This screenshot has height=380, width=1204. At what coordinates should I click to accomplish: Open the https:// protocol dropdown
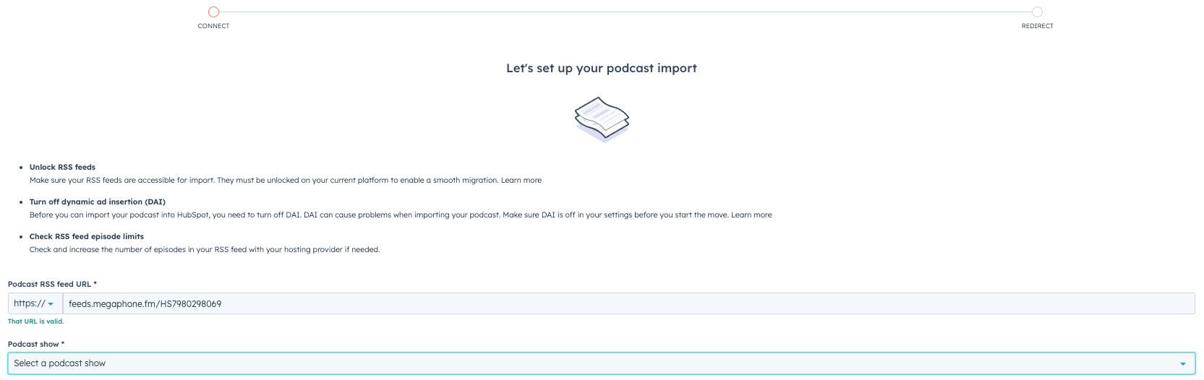(35, 303)
